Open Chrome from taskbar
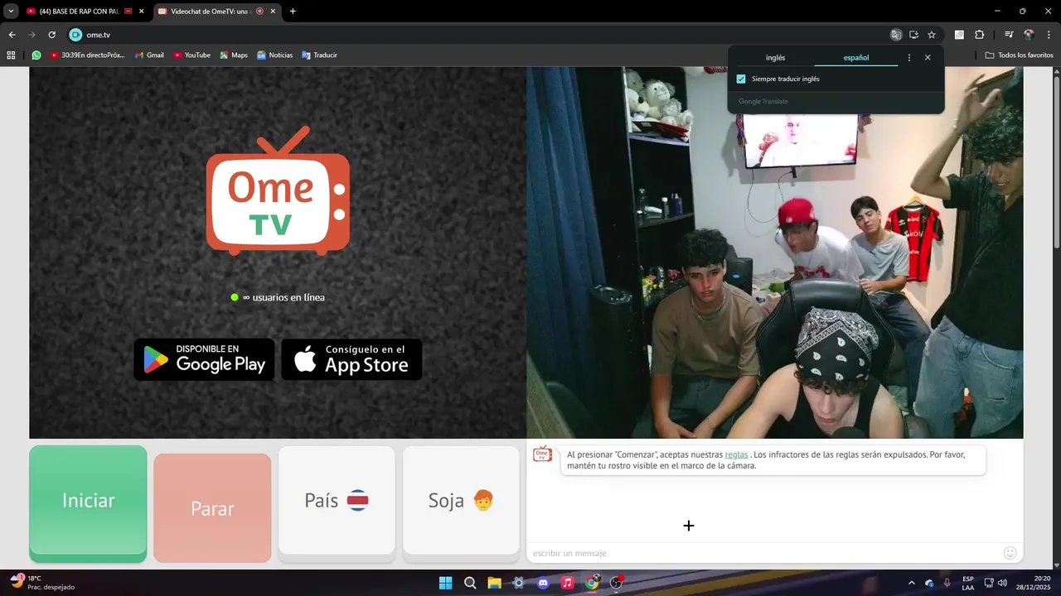Screen dimensions: 1061x596 point(592,583)
